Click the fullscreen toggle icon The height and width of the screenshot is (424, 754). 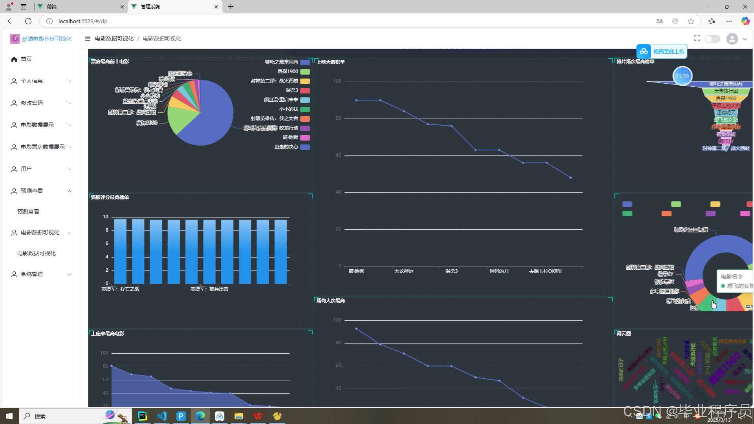coord(697,38)
